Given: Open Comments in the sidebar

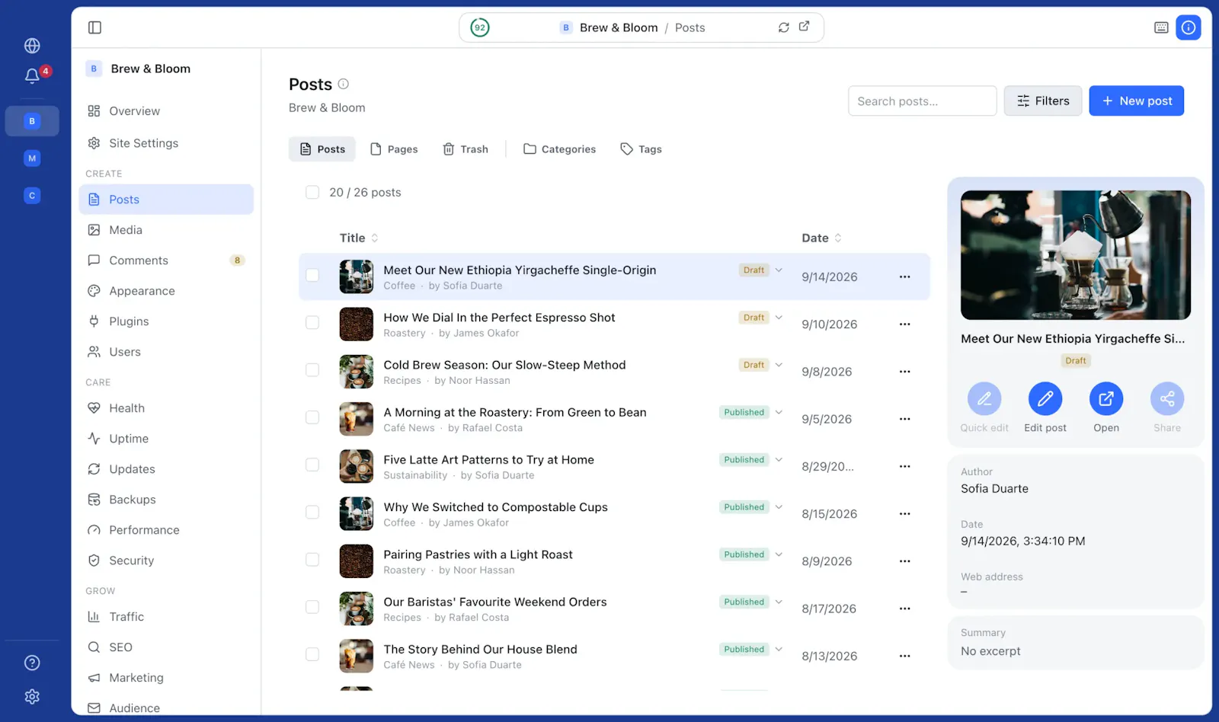Looking at the screenshot, I should (x=166, y=260).
